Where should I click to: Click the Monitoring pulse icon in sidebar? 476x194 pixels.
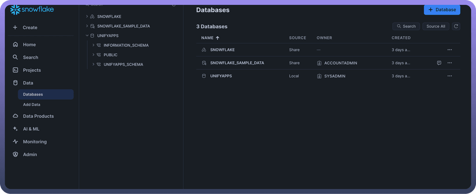point(15,142)
